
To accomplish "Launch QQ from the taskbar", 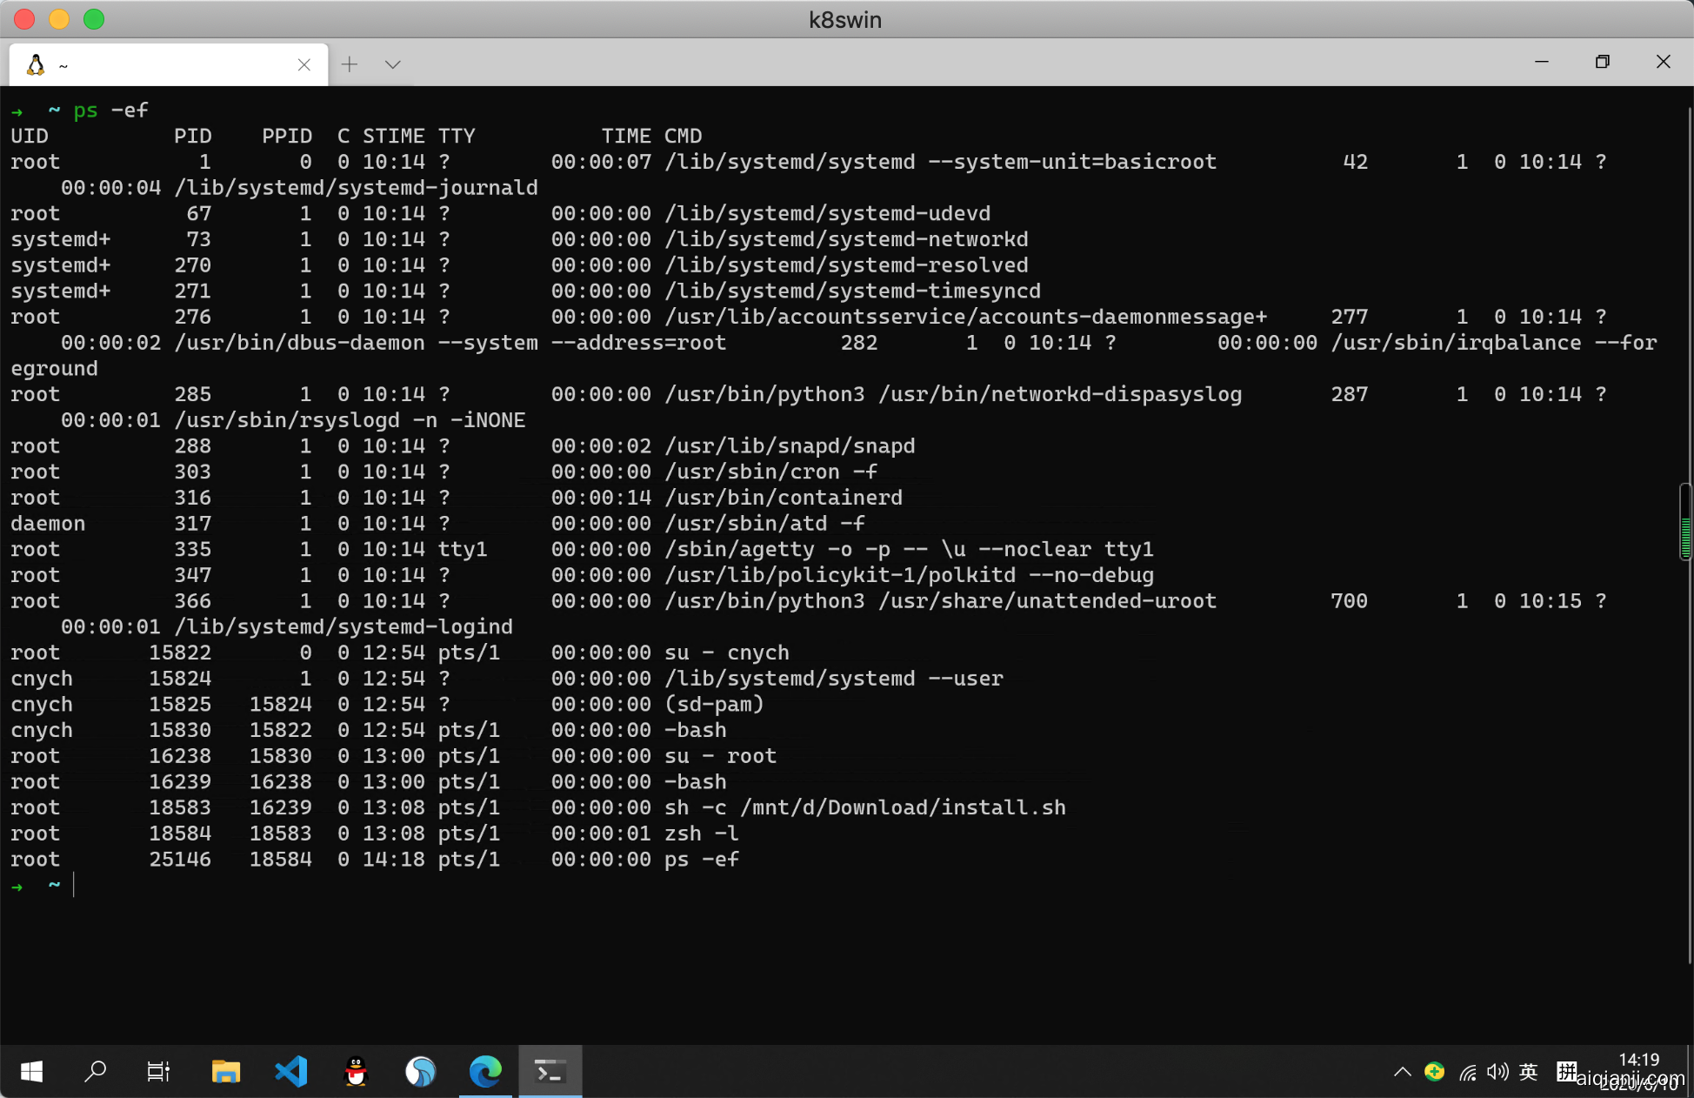I will click(x=356, y=1071).
